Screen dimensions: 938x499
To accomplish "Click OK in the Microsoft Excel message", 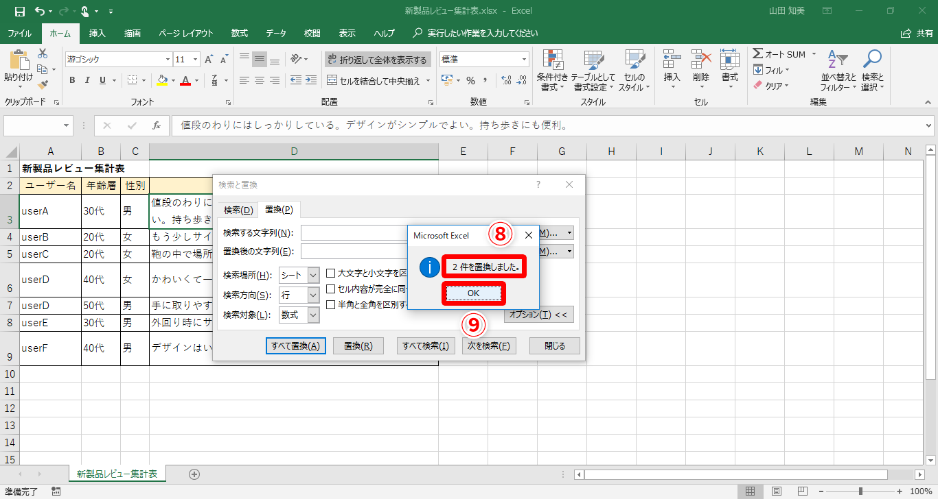I will [x=474, y=293].
